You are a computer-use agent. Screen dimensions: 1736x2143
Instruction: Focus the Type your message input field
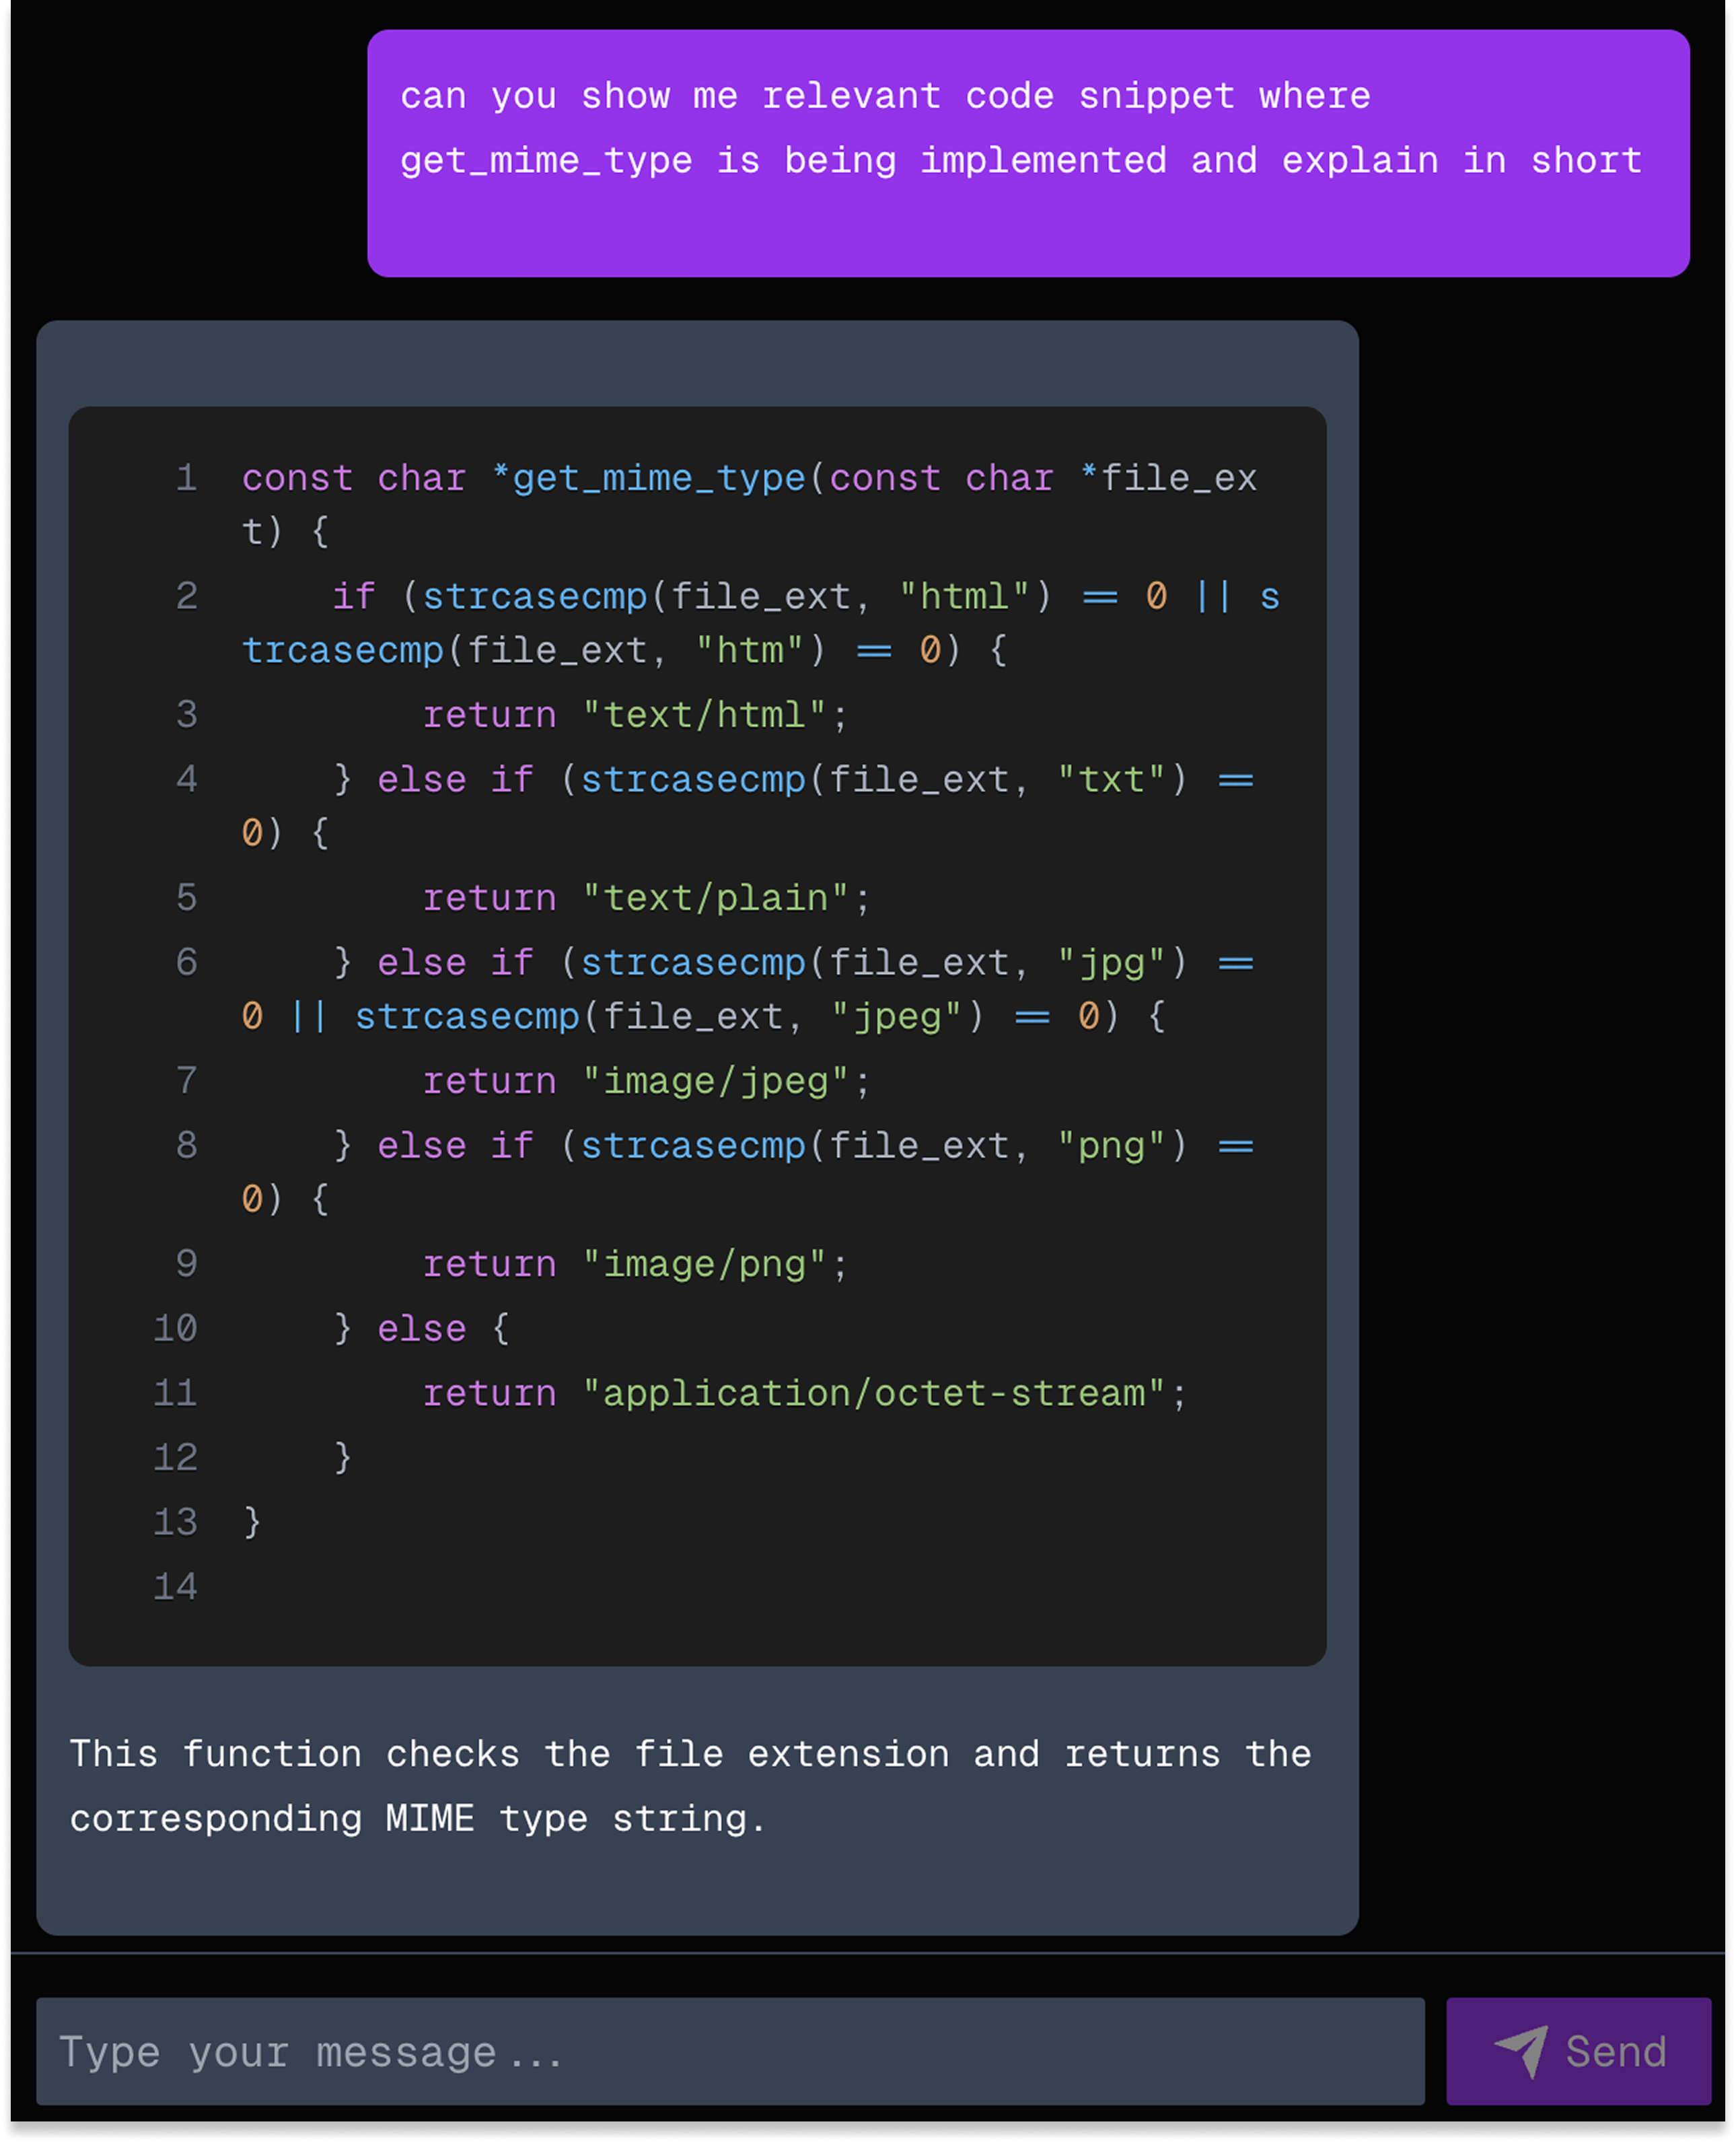[x=730, y=2051]
